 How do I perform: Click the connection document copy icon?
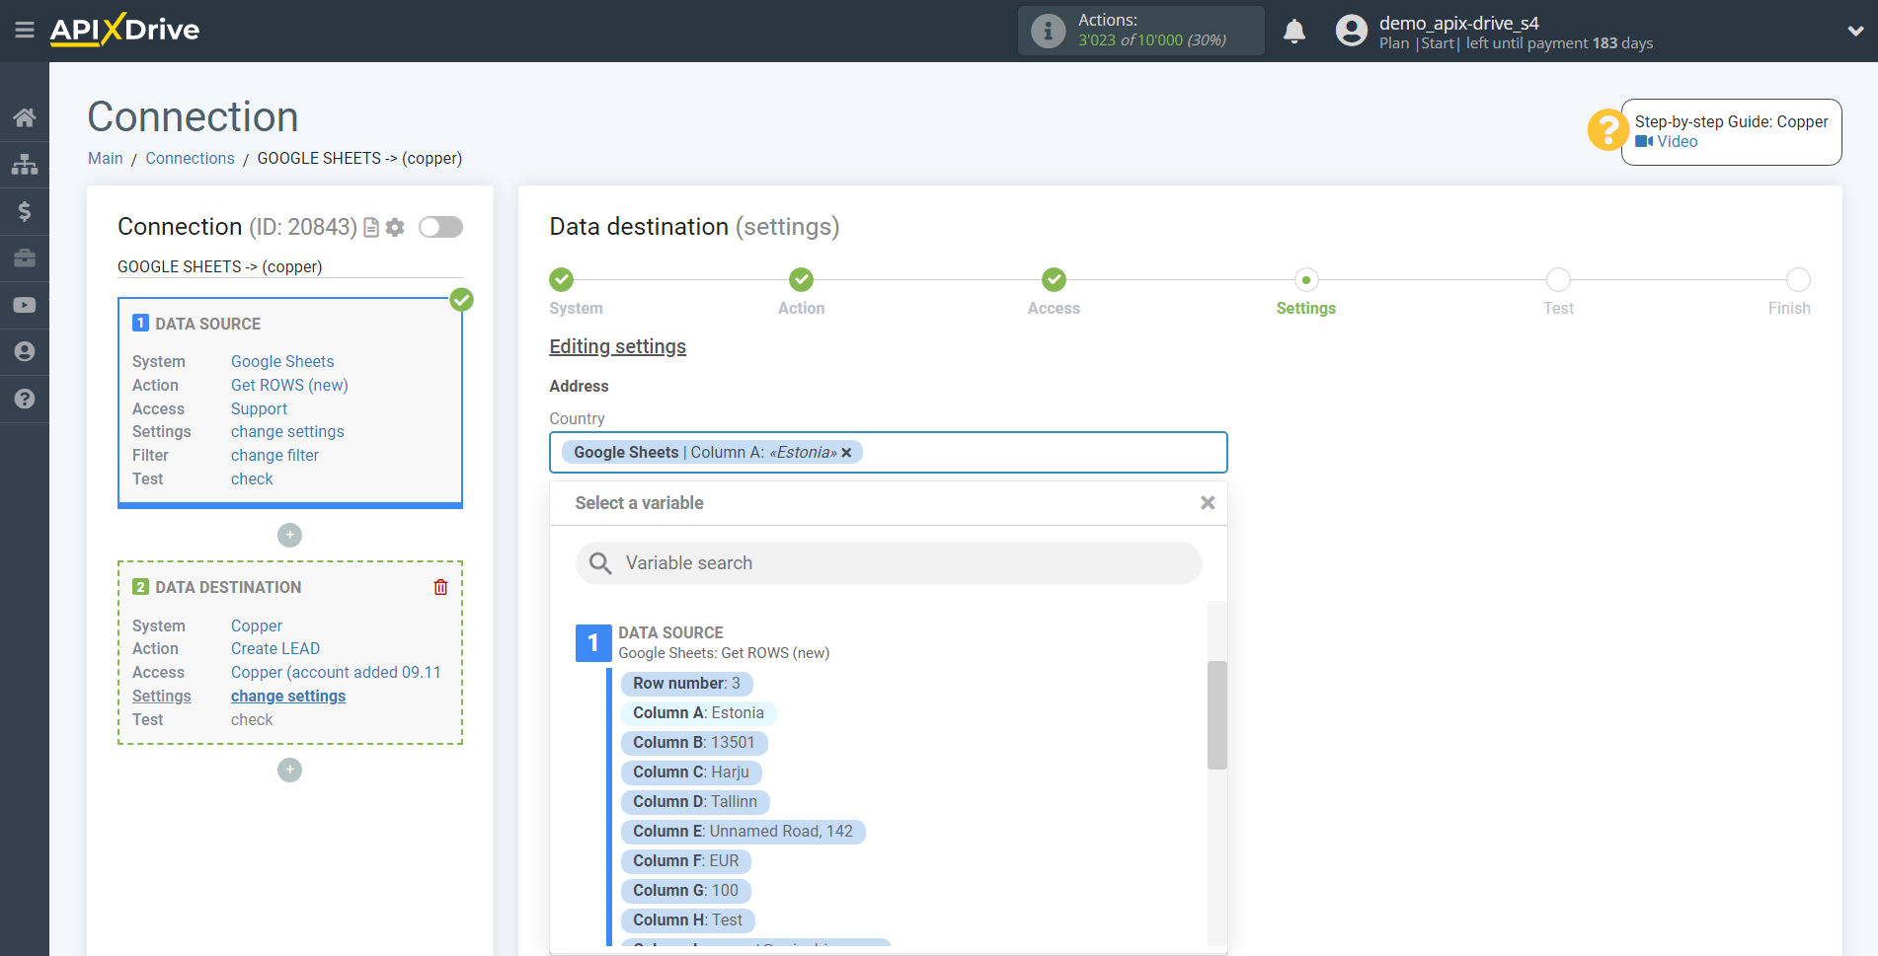coord(371,228)
